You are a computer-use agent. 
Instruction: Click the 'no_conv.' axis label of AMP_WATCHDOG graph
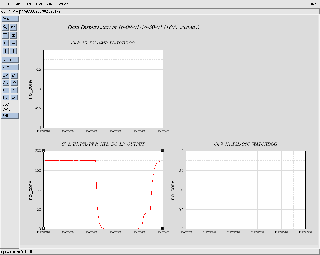(x=30, y=89)
